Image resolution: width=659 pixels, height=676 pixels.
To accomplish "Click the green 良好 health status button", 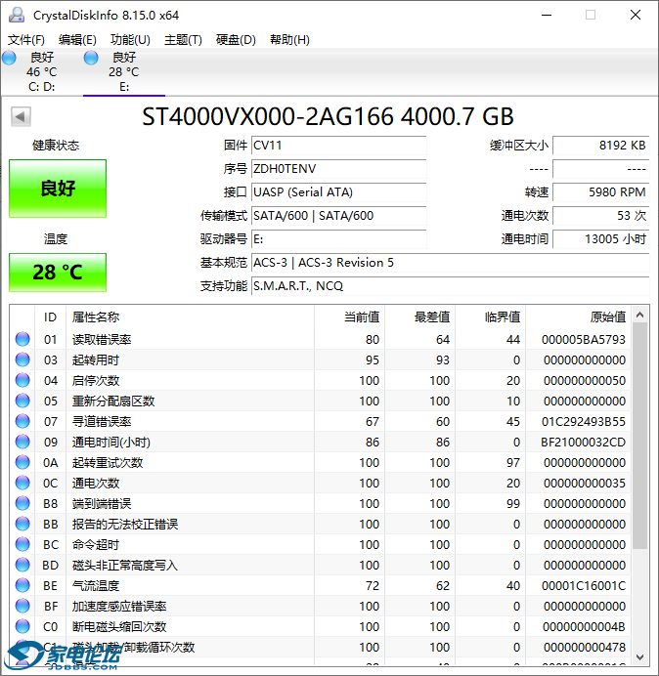I will coord(58,189).
